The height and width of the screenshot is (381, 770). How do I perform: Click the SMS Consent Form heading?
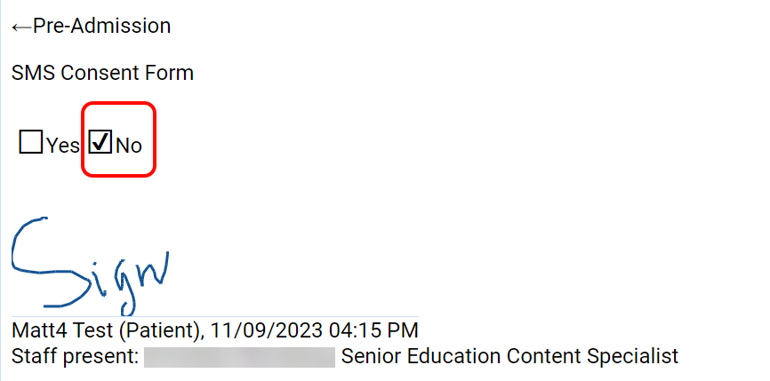tap(102, 73)
